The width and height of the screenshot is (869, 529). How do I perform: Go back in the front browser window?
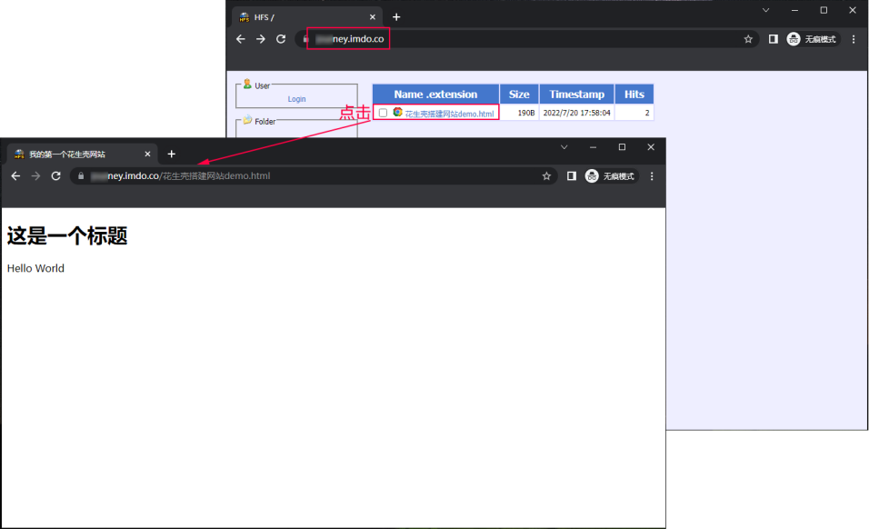click(13, 176)
